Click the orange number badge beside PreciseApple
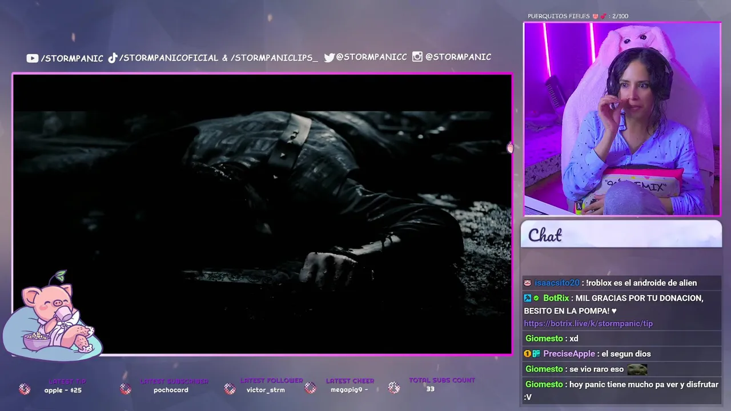Screen dimensions: 731x411 click(x=528, y=354)
